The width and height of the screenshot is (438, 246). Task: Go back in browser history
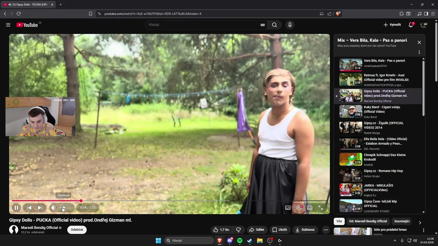click(x=5, y=14)
